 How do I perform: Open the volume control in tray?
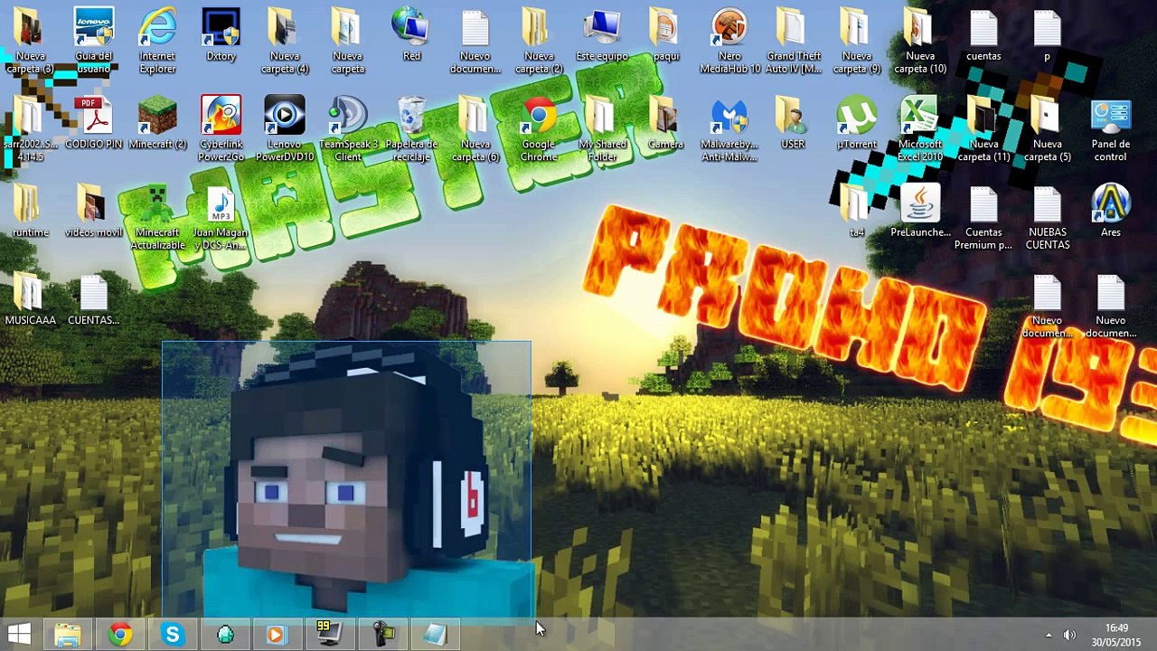pos(1070,635)
